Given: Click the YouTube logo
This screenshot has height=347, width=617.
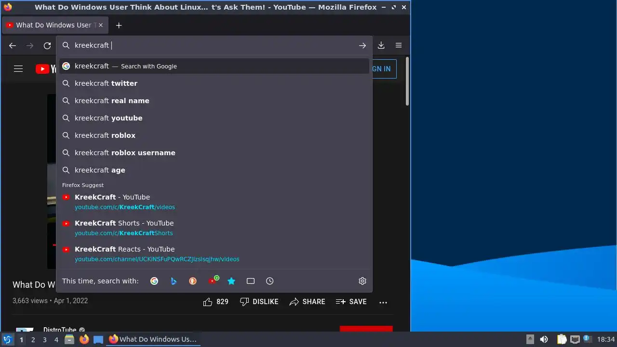Looking at the screenshot, I should 46,69.
